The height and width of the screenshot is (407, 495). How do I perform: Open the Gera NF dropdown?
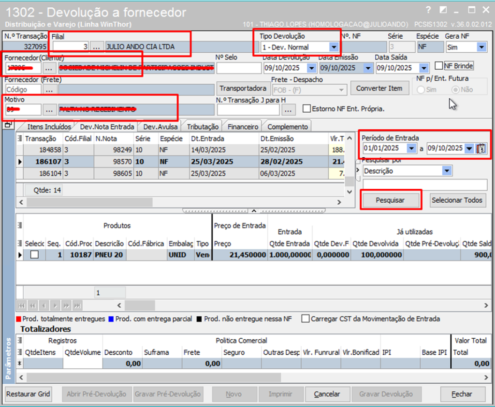pos(481,47)
